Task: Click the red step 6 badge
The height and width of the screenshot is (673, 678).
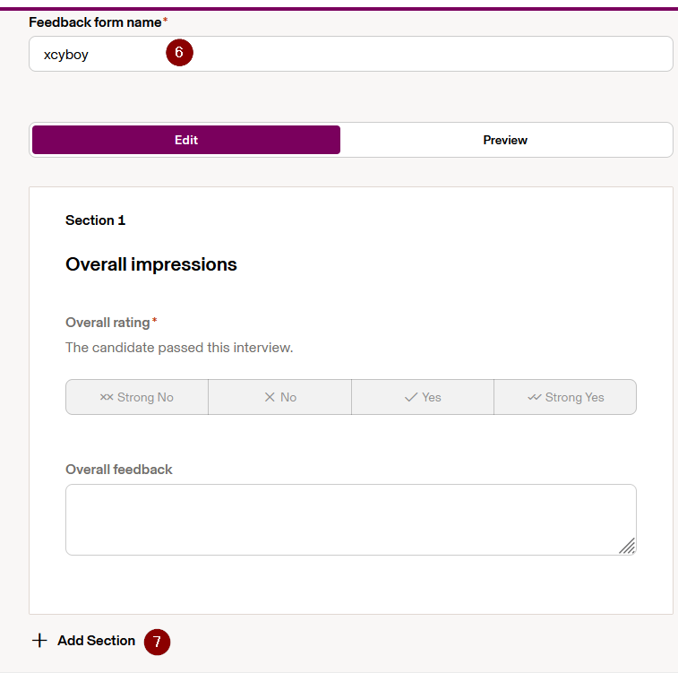Action: coord(179,53)
